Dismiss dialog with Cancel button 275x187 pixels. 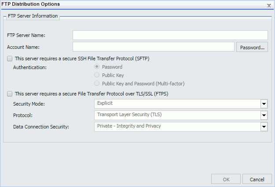(x=257, y=179)
